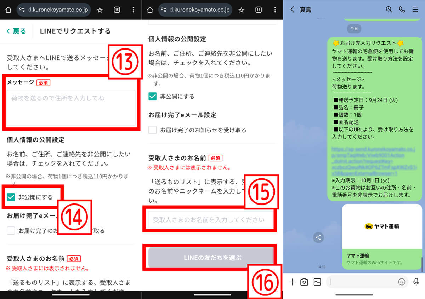Open the LINE chat search icon

point(389,10)
